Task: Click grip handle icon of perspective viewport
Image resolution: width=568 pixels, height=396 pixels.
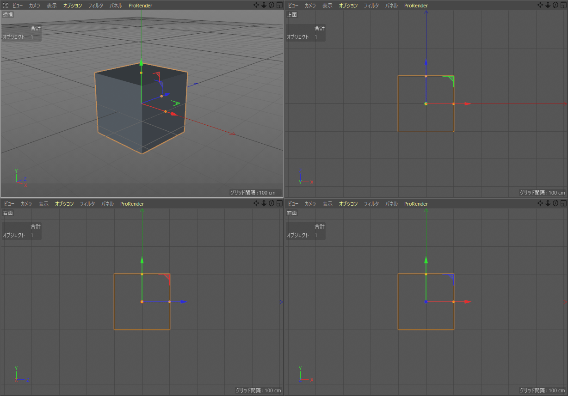Action: pyautogui.click(x=6, y=6)
